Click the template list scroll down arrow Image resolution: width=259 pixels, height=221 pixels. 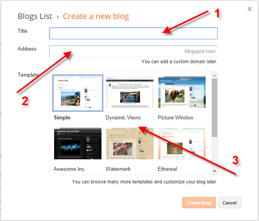click(214, 171)
